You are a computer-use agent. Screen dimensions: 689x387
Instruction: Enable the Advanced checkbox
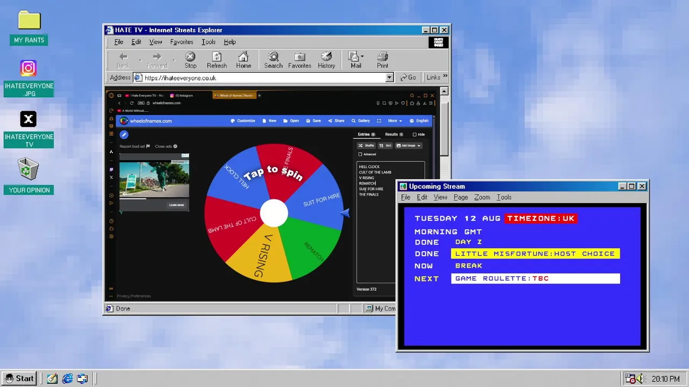(x=361, y=154)
